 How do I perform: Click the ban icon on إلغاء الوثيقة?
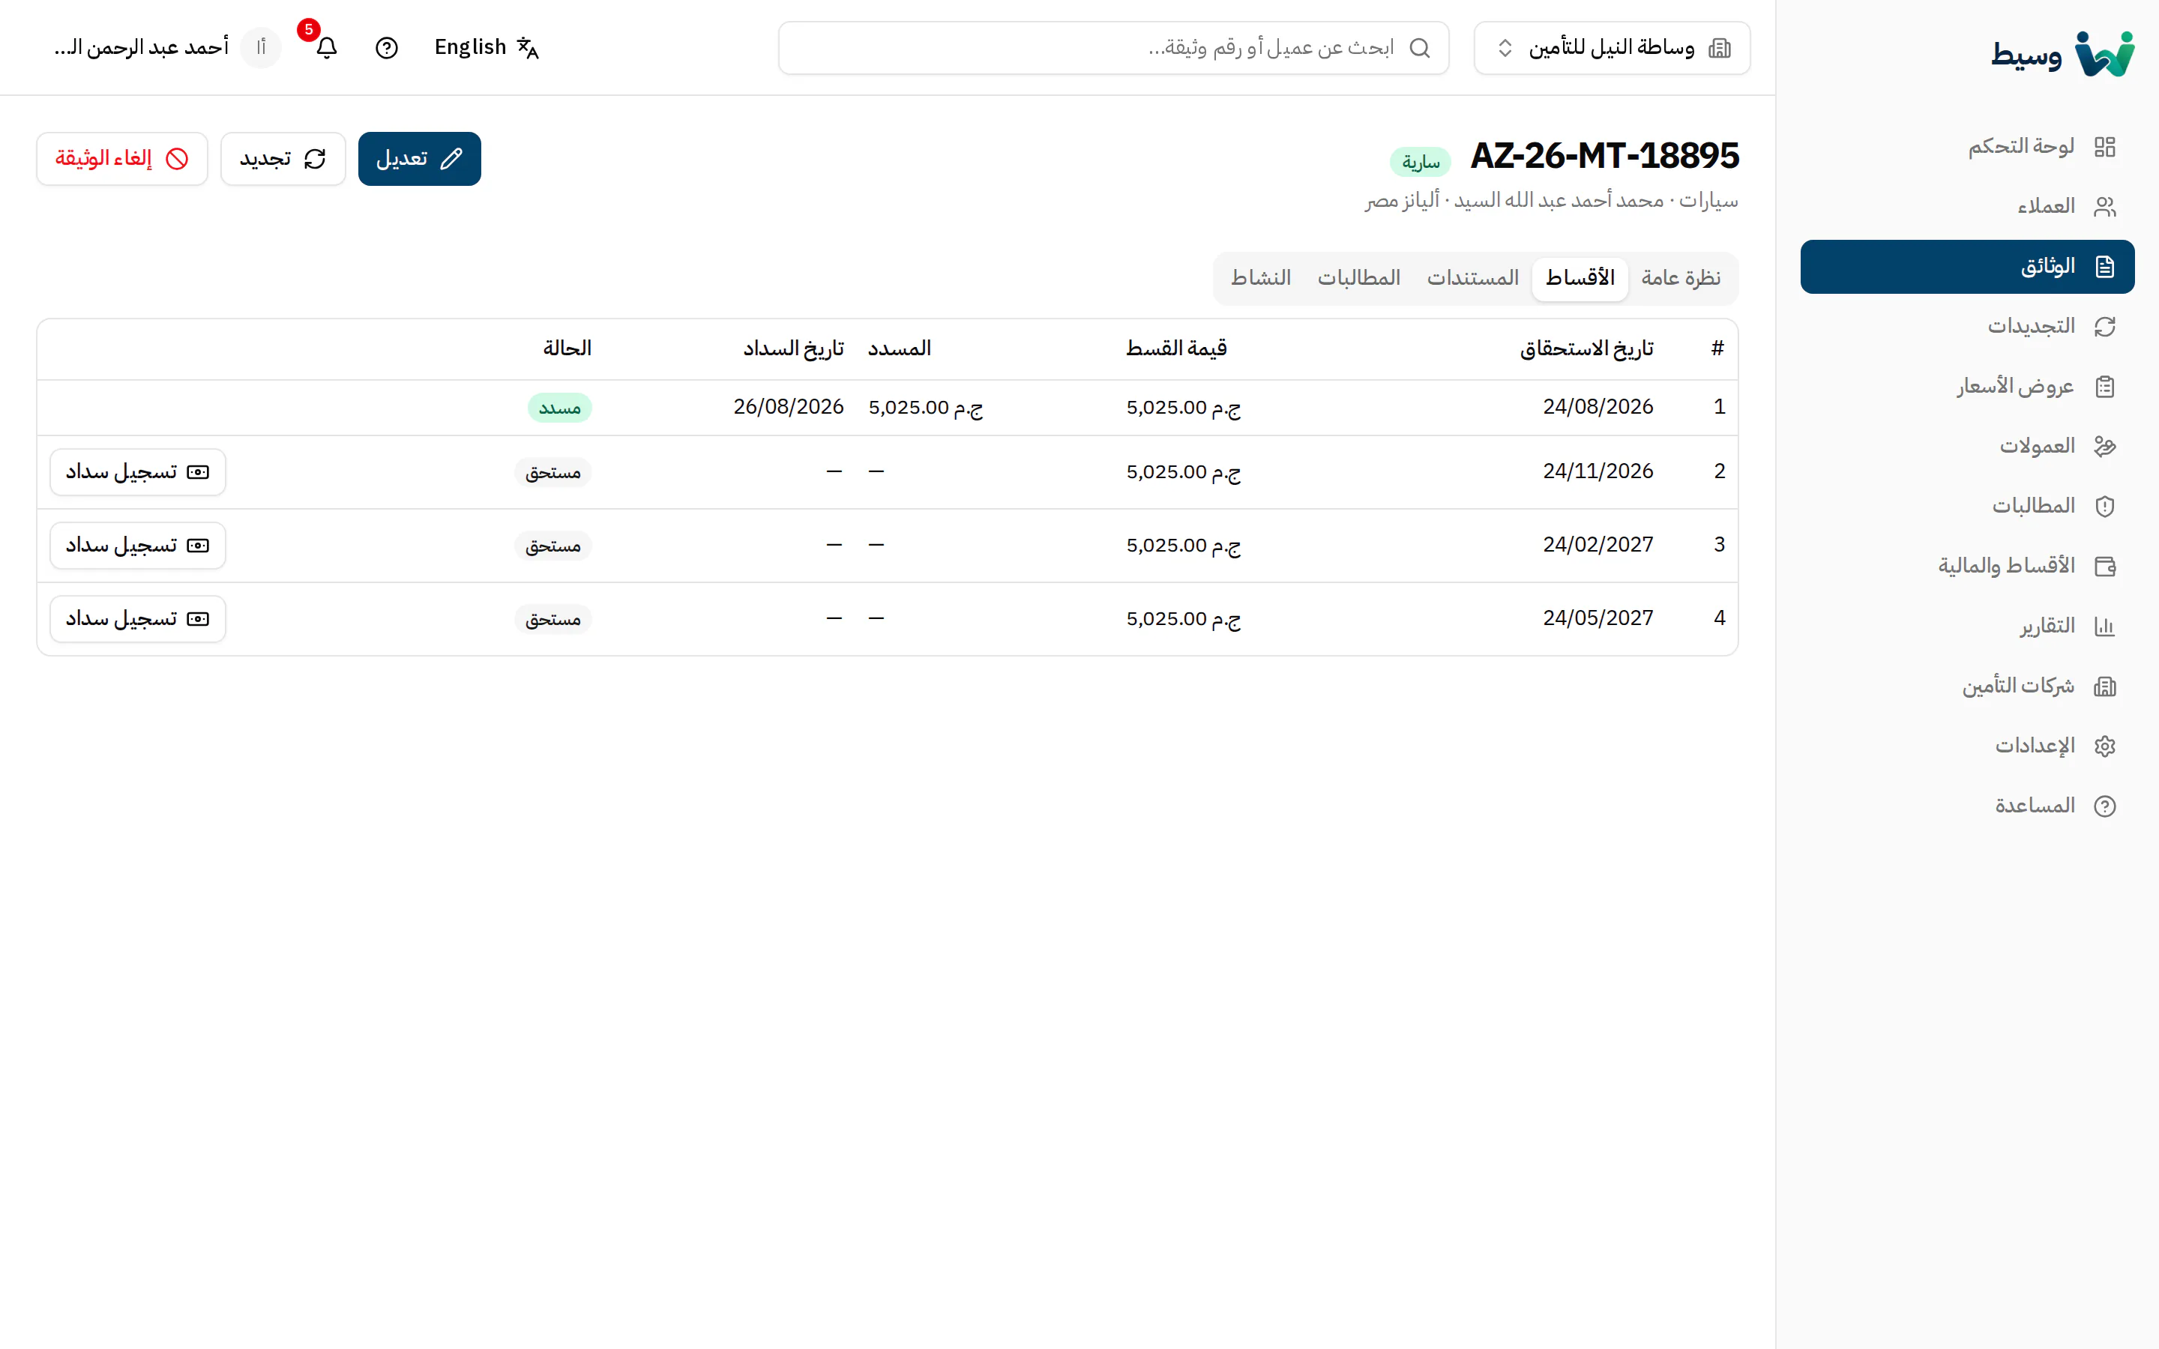178,159
